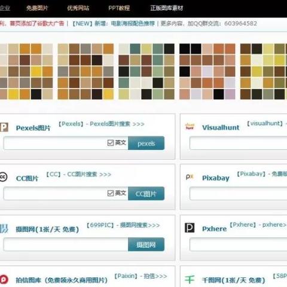Open the Pixabay title link
Image resolution: width=287 pixels, height=287 pixels.
[x=216, y=178]
